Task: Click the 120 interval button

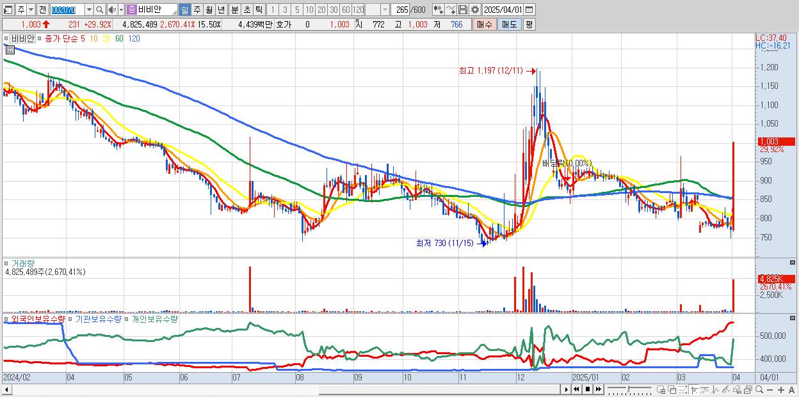Action: pos(358,10)
